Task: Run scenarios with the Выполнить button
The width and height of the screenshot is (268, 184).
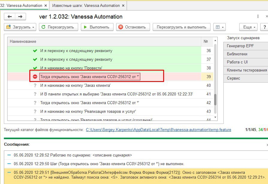Action: (97, 27)
